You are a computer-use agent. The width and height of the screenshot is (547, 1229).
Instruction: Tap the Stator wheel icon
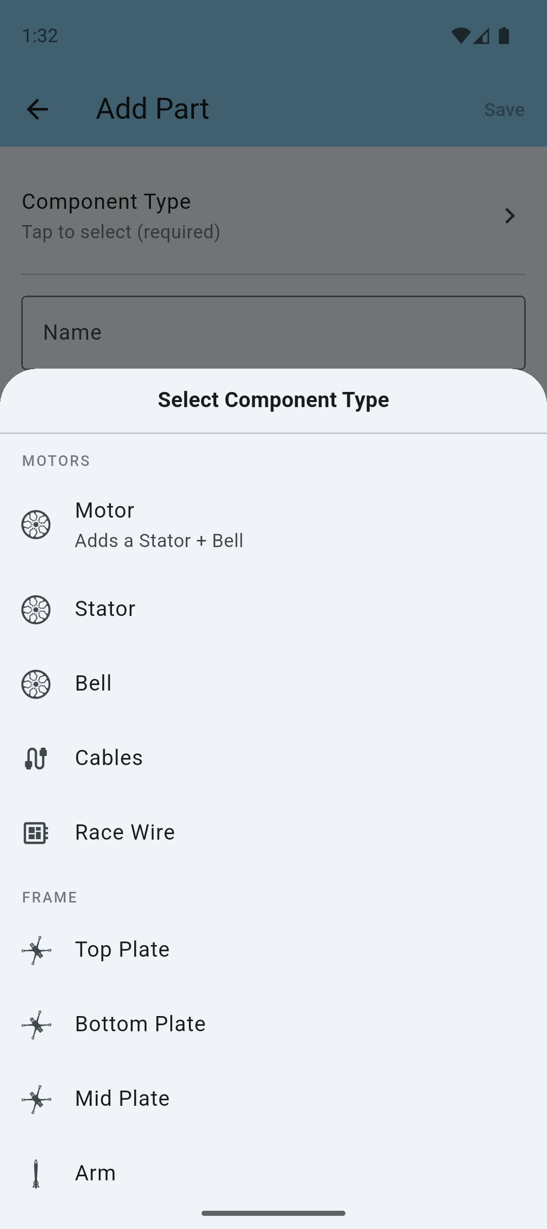tap(36, 609)
